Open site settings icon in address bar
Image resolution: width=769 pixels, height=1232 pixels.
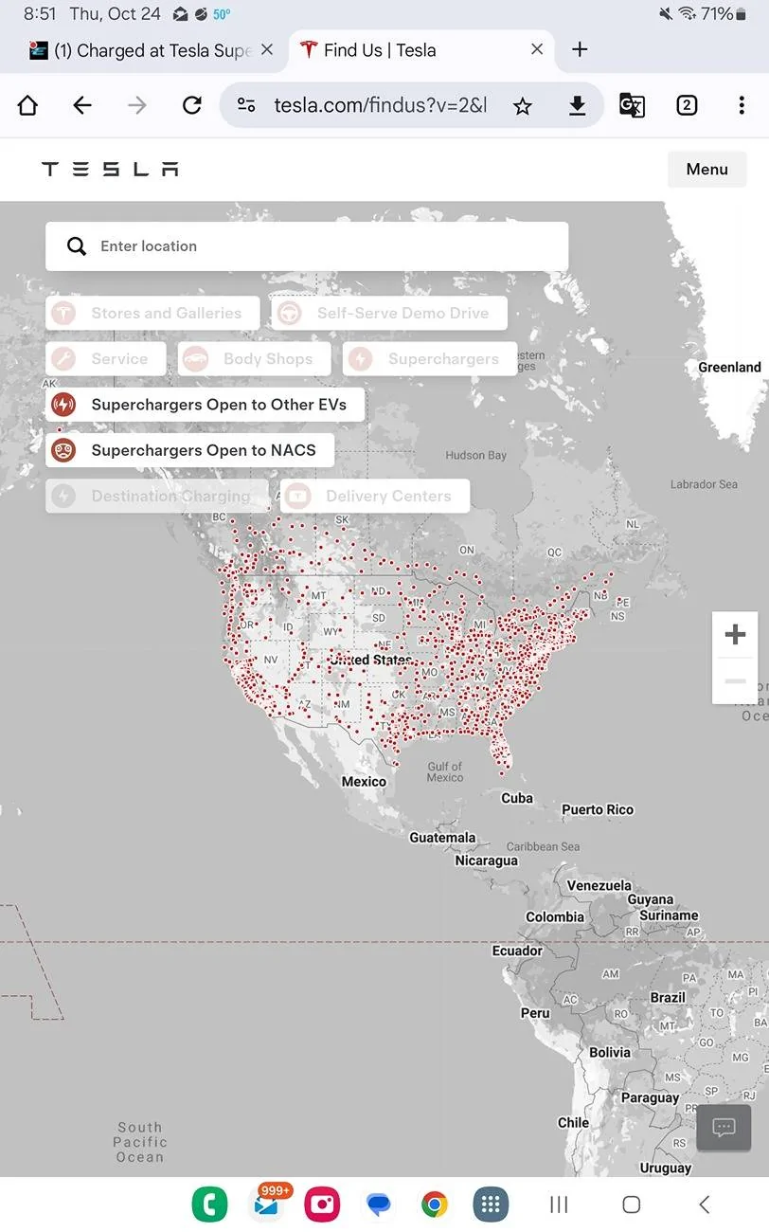pos(246,105)
